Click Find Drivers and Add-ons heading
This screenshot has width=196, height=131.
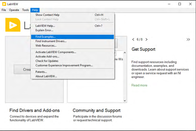(34, 110)
